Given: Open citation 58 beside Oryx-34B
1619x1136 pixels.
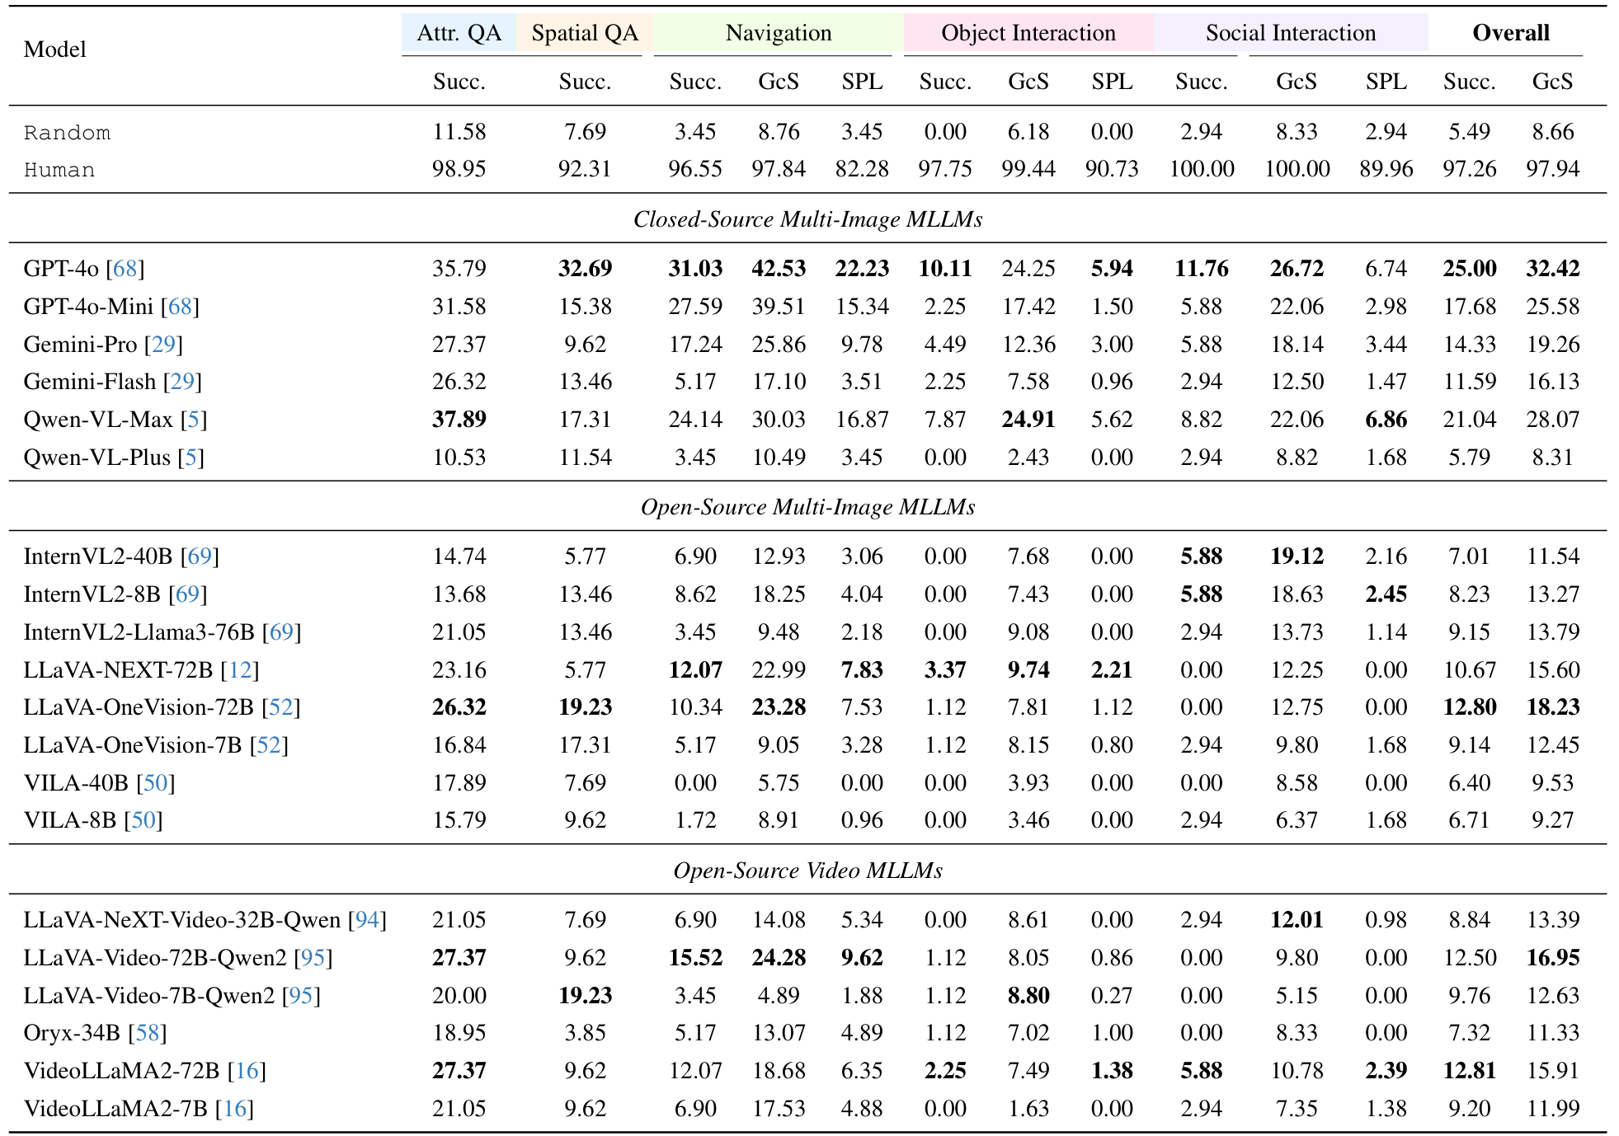Looking at the screenshot, I should tap(148, 1033).
